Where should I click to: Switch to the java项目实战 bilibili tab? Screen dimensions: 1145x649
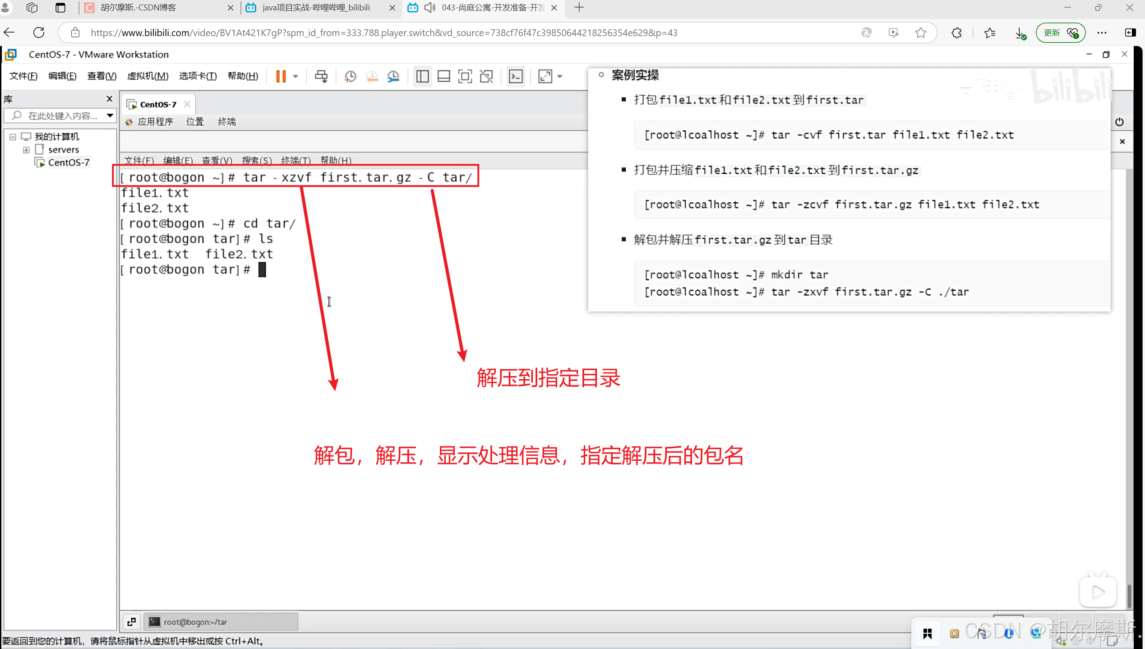tap(316, 8)
